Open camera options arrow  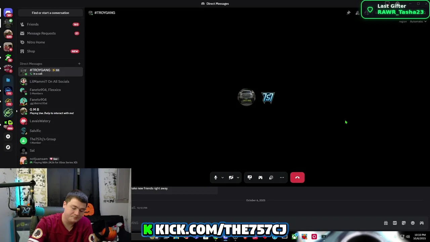click(238, 177)
